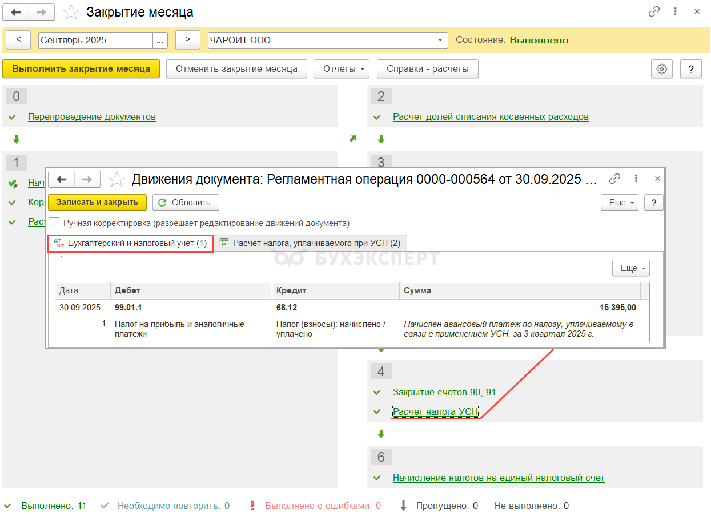Click the period field Сентябрь 2025

[x=95, y=41]
